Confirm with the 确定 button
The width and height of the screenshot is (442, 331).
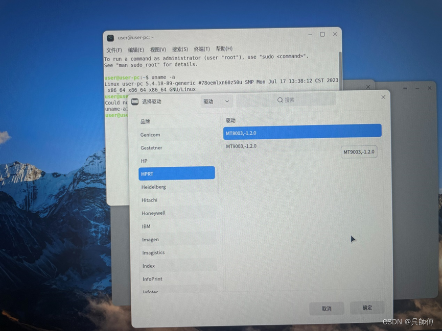(x=367, y=308)
